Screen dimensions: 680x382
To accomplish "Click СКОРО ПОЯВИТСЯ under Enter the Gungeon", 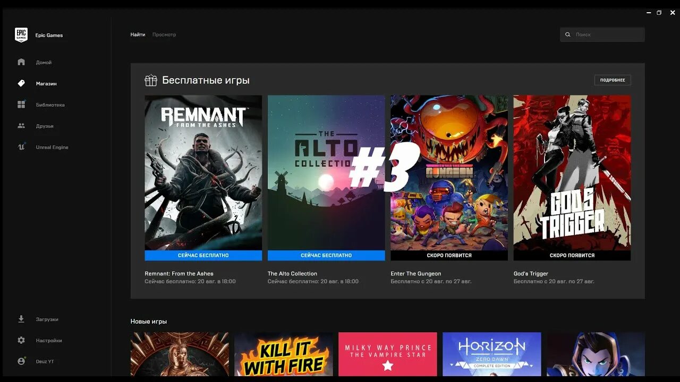I will 449,255.
